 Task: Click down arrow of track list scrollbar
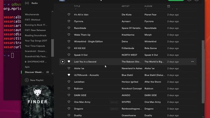[203, 117]
